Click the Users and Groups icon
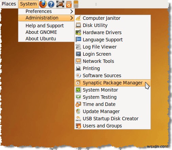This screenshot has width=172, height=150. point(78,126)
